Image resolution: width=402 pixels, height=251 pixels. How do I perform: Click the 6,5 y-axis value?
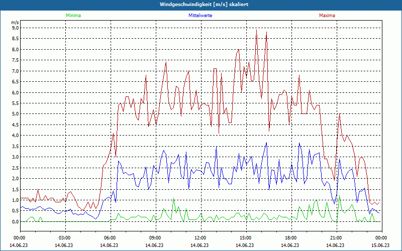click(x=16, y=81)
